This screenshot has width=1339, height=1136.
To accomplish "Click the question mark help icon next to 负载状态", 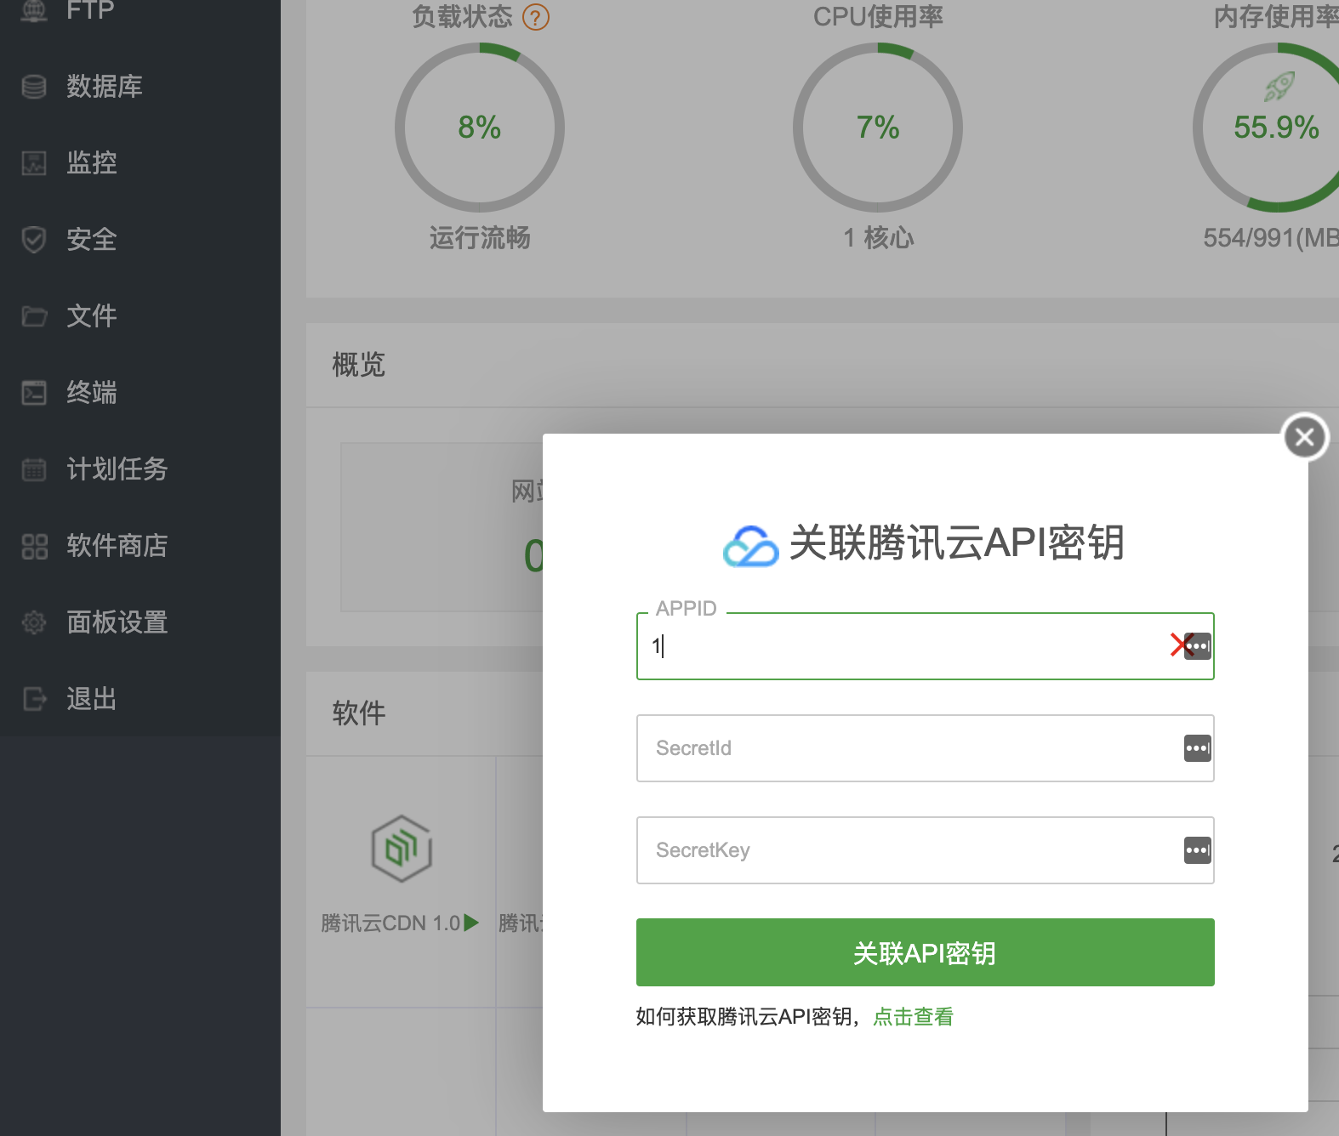I will tap(536, 17).
